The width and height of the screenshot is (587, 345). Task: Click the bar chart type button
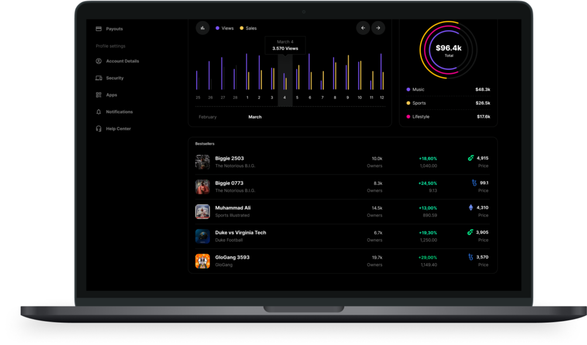(x=202, y=28)
